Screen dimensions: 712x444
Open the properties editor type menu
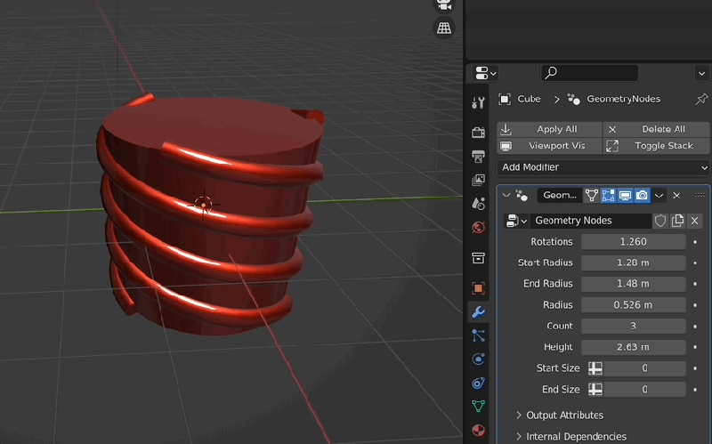(486, 73)
